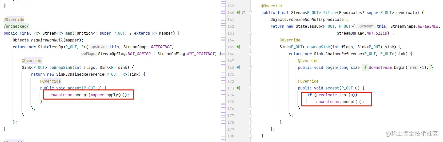
Task: Expand the folded begin method on line 168
Action: tap(251, 68)
